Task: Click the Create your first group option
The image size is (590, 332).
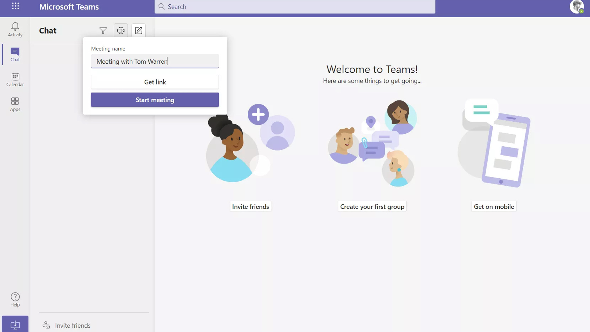Action: (372, 207)
